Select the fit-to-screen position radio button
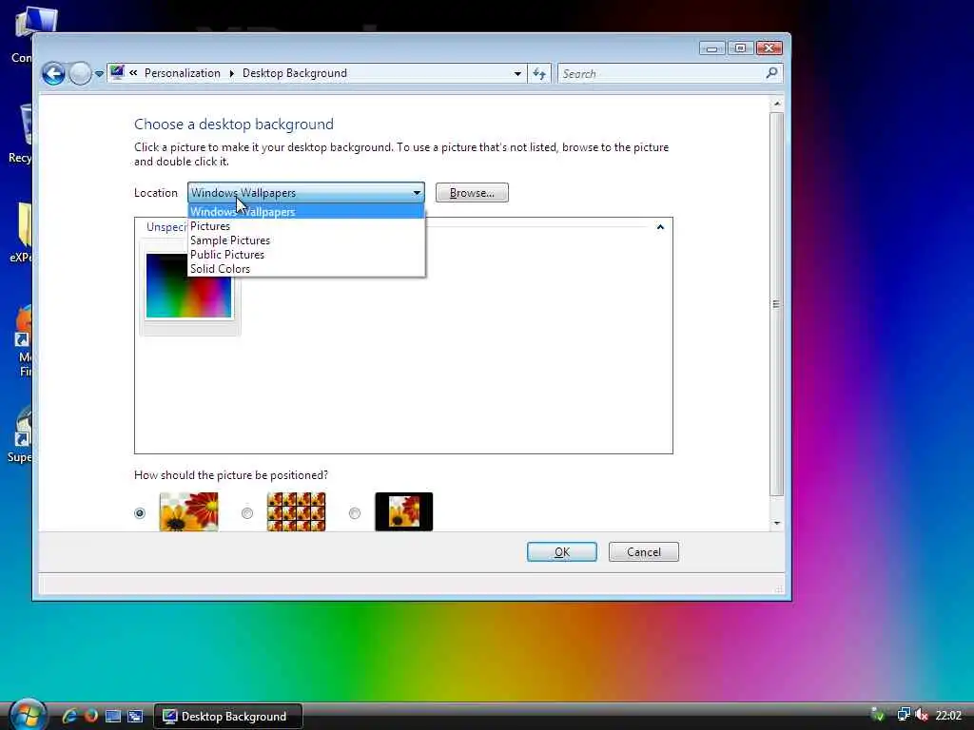The height and width of the screenshot is (730, 974). [140, 512]
